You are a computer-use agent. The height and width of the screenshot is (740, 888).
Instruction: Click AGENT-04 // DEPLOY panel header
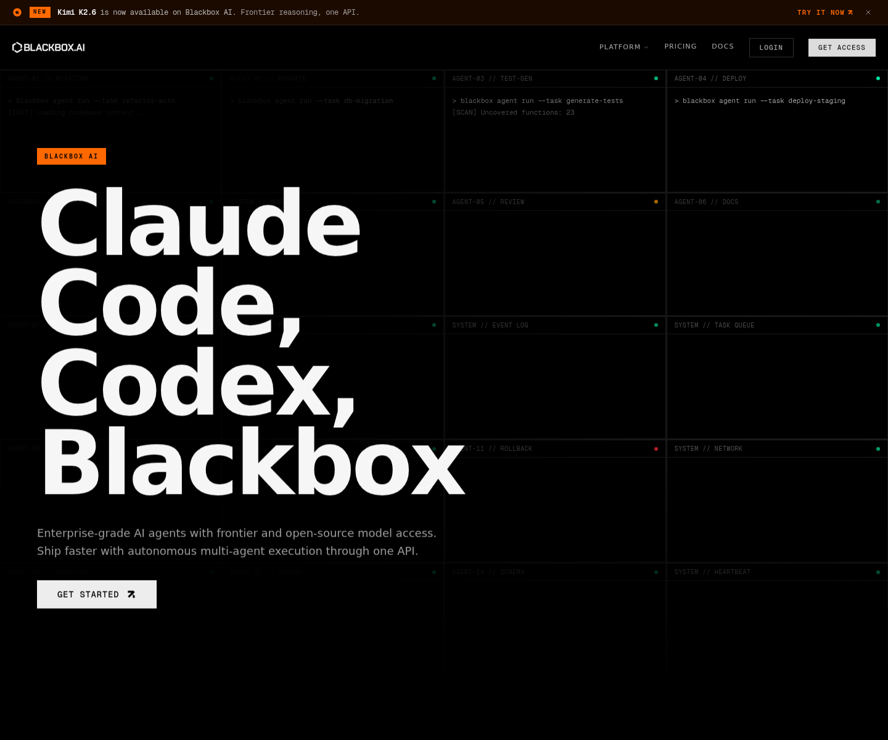click(777, 79)
